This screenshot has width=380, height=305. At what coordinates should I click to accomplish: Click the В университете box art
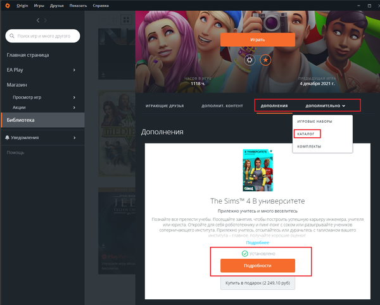point(258,170)
